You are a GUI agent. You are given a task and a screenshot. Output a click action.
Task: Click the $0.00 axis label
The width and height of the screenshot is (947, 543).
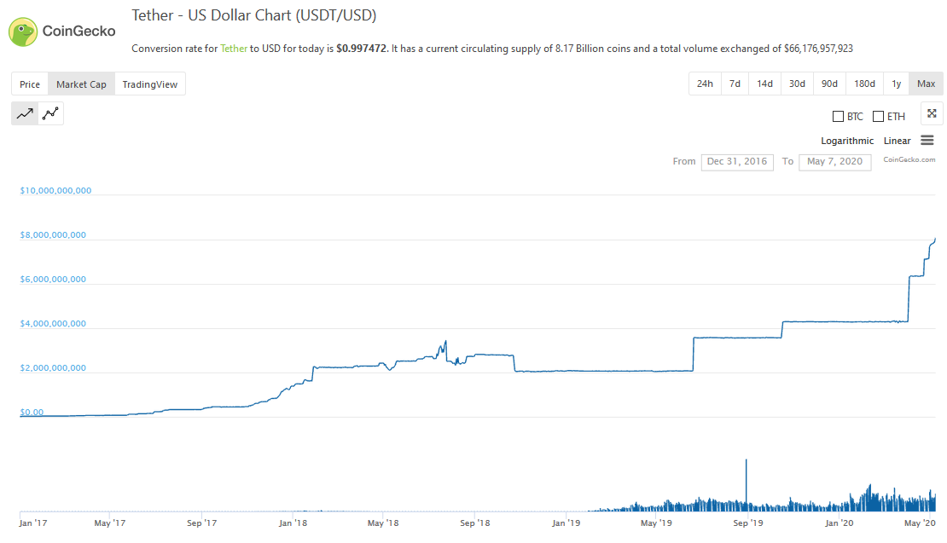pos(32,413)
